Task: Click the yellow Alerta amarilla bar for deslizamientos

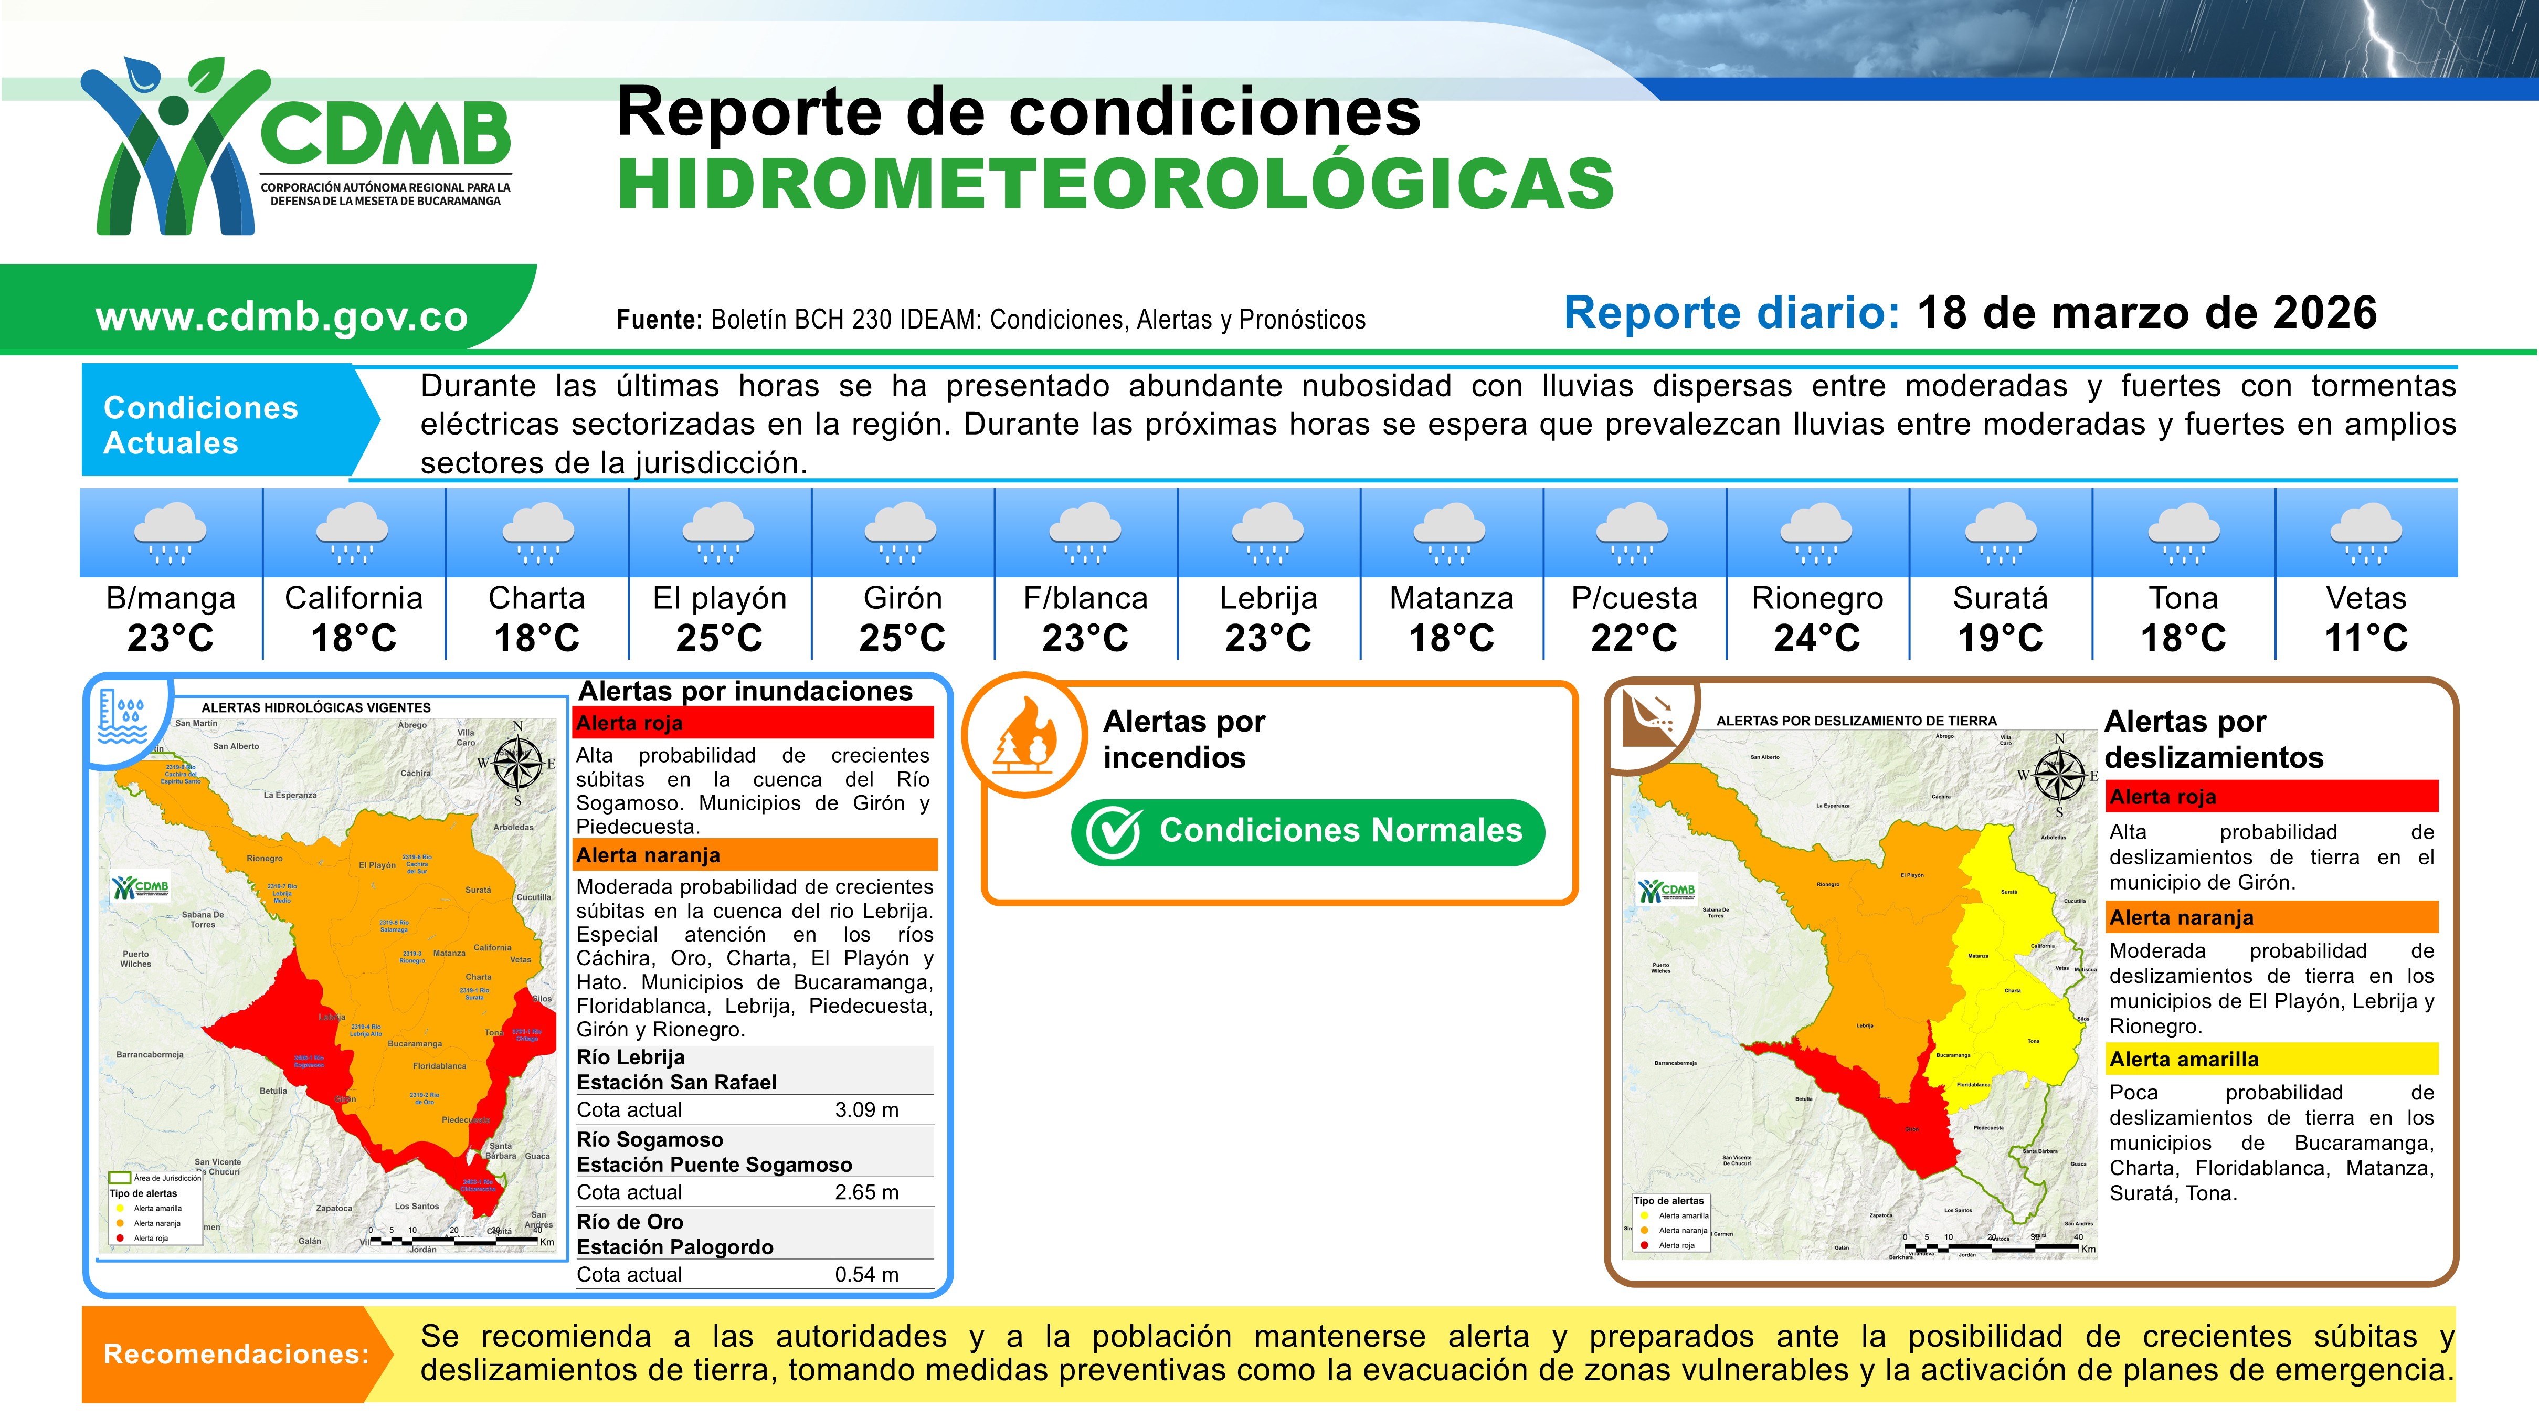Action: pos(2271,1060)
